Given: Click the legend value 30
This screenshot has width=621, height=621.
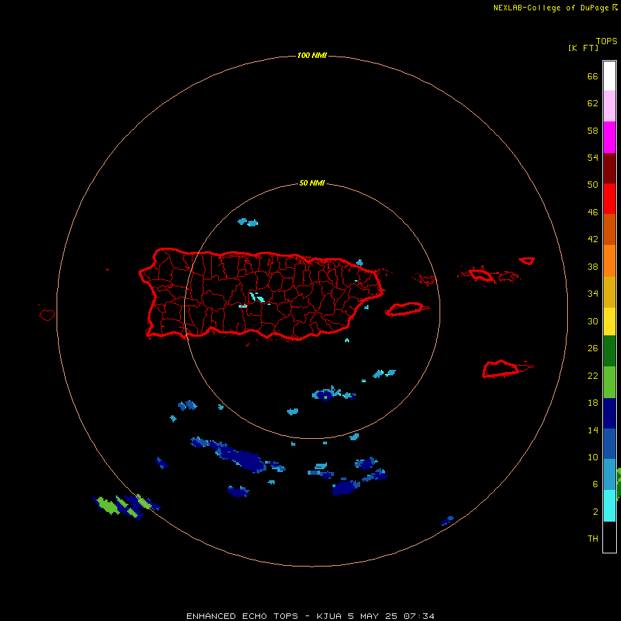Looking at the screenshot, I should 593,321.
